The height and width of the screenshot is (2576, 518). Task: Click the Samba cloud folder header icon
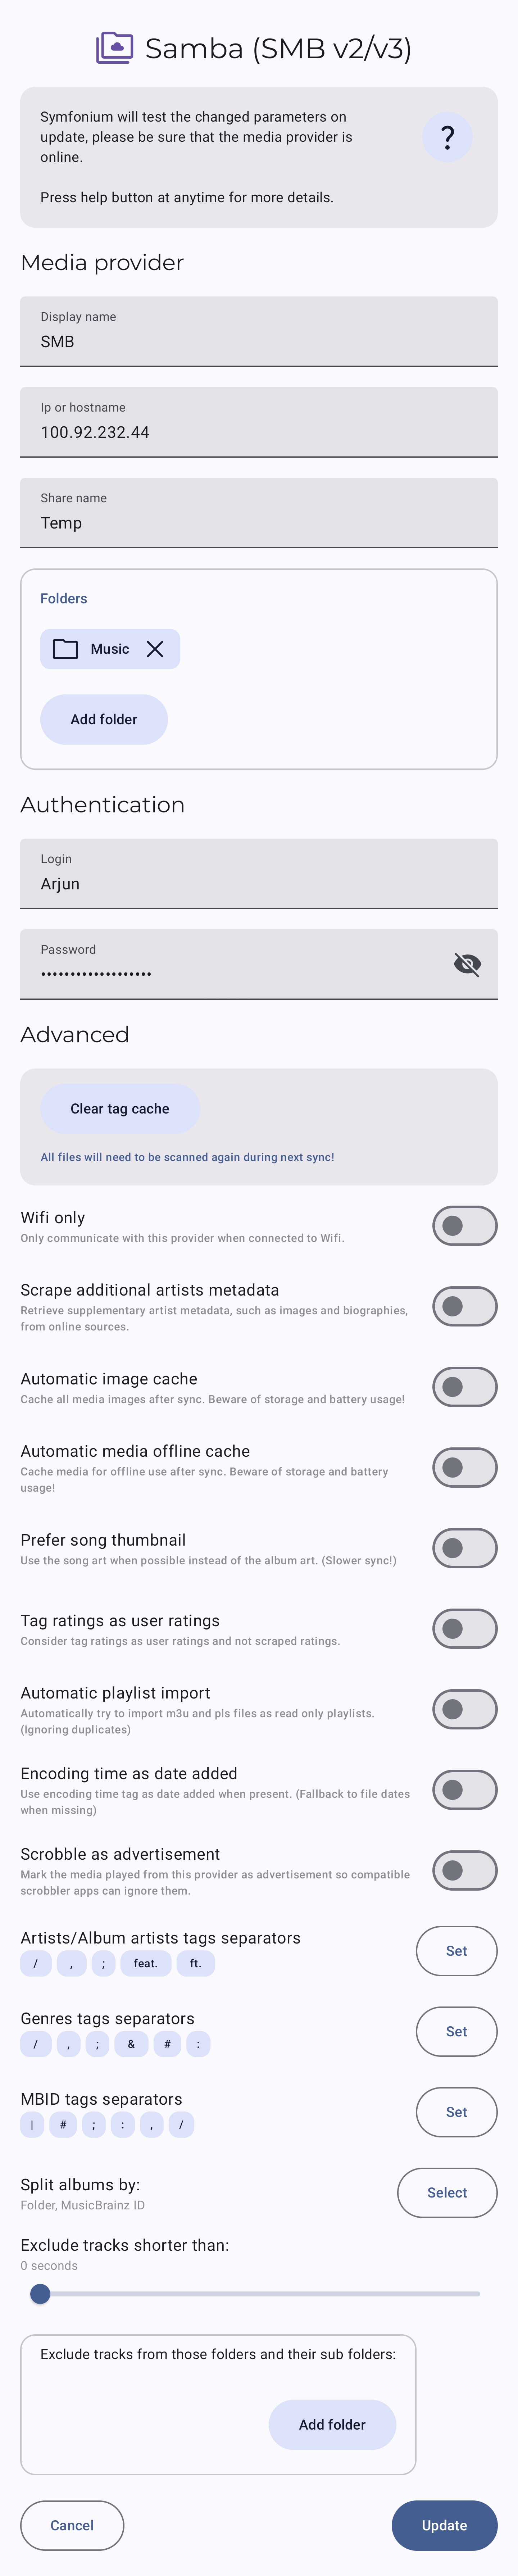[114, 48]
